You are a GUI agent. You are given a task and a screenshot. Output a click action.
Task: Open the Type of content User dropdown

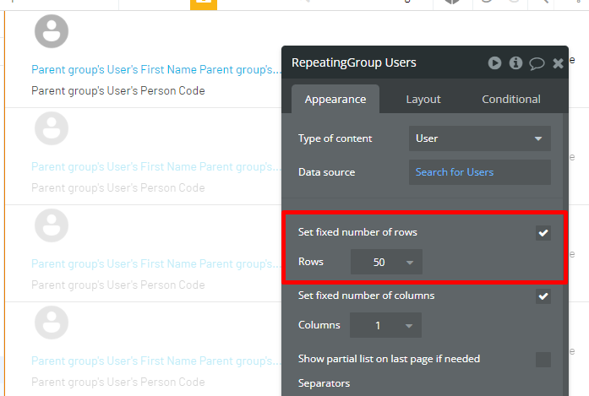tap(480, 138)
